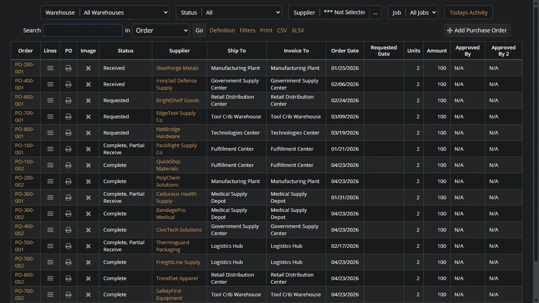
Task: Open the Status filter dropdown
Action: pos(241,13)
